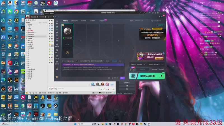Open PRO TV in the Arena sidebar
This screenshot has height=126, width=224.
[x=57, y=57]
